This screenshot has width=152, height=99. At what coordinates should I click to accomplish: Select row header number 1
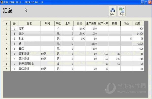[7, 28]
